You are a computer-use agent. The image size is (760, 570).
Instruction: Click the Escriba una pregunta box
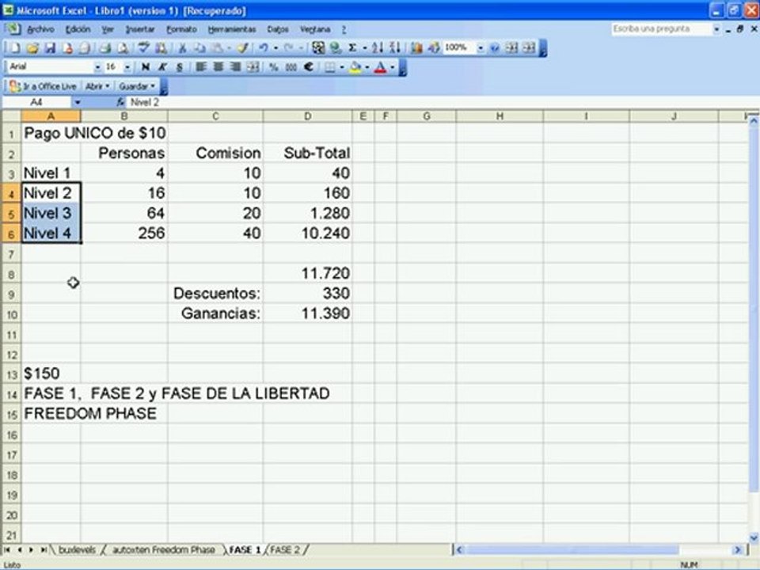[661, 29]
